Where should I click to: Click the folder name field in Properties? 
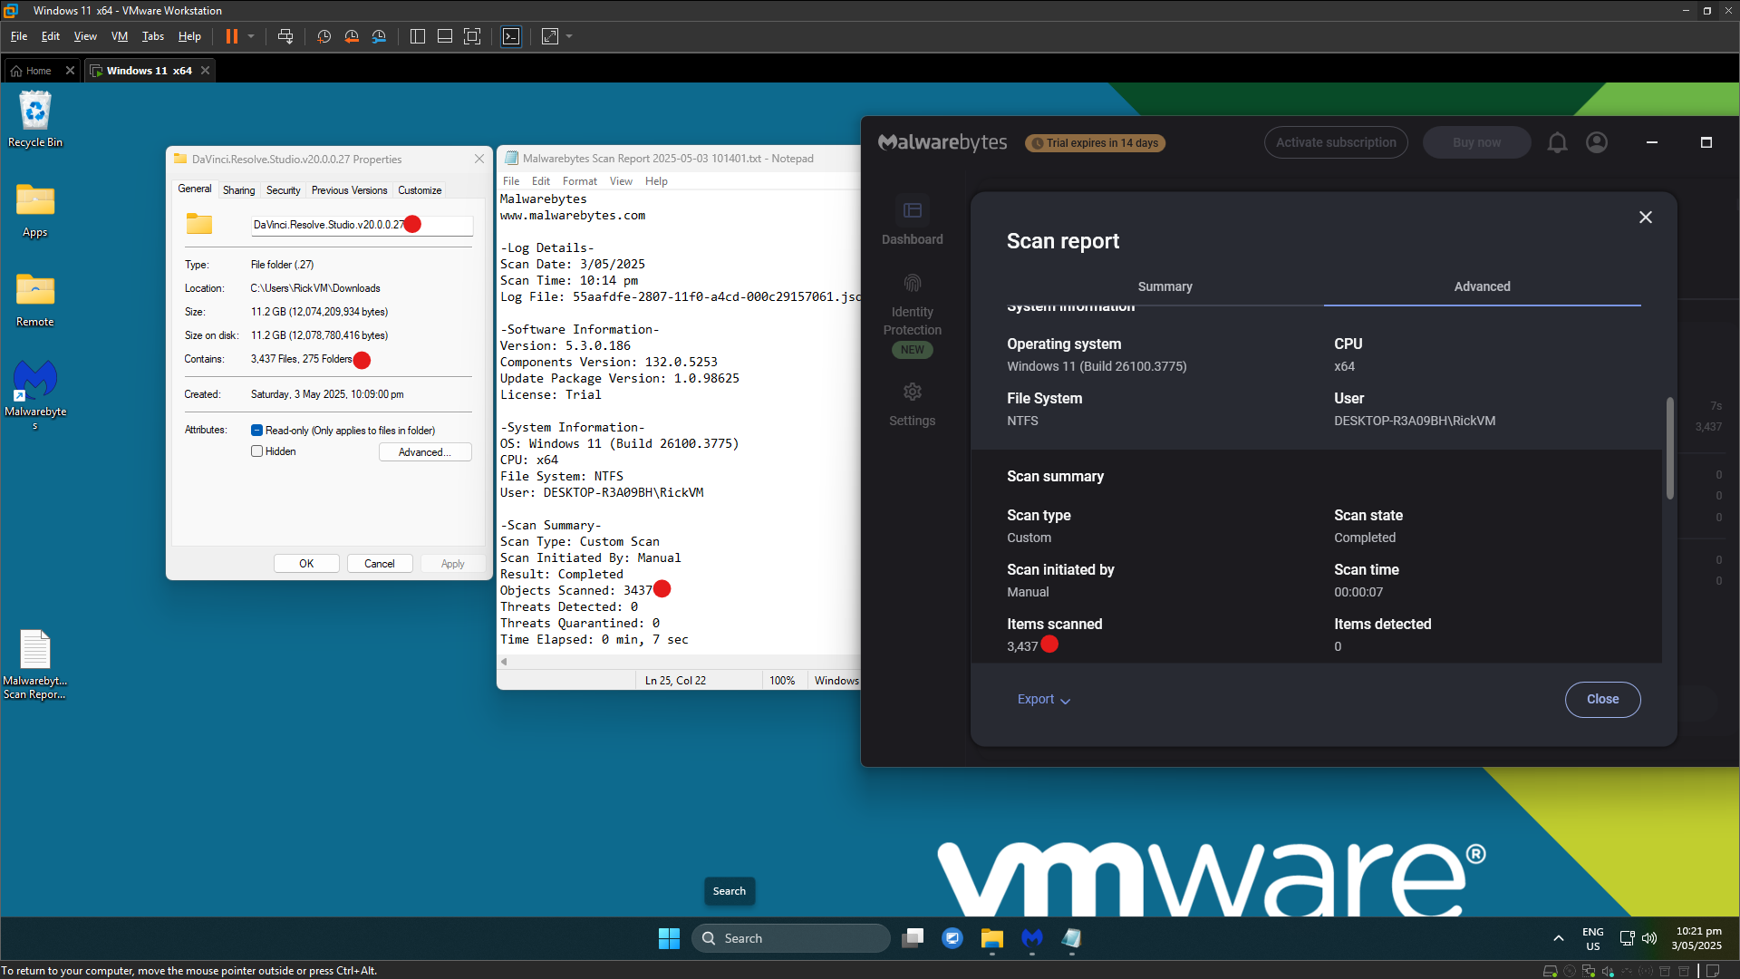[362, 225]
